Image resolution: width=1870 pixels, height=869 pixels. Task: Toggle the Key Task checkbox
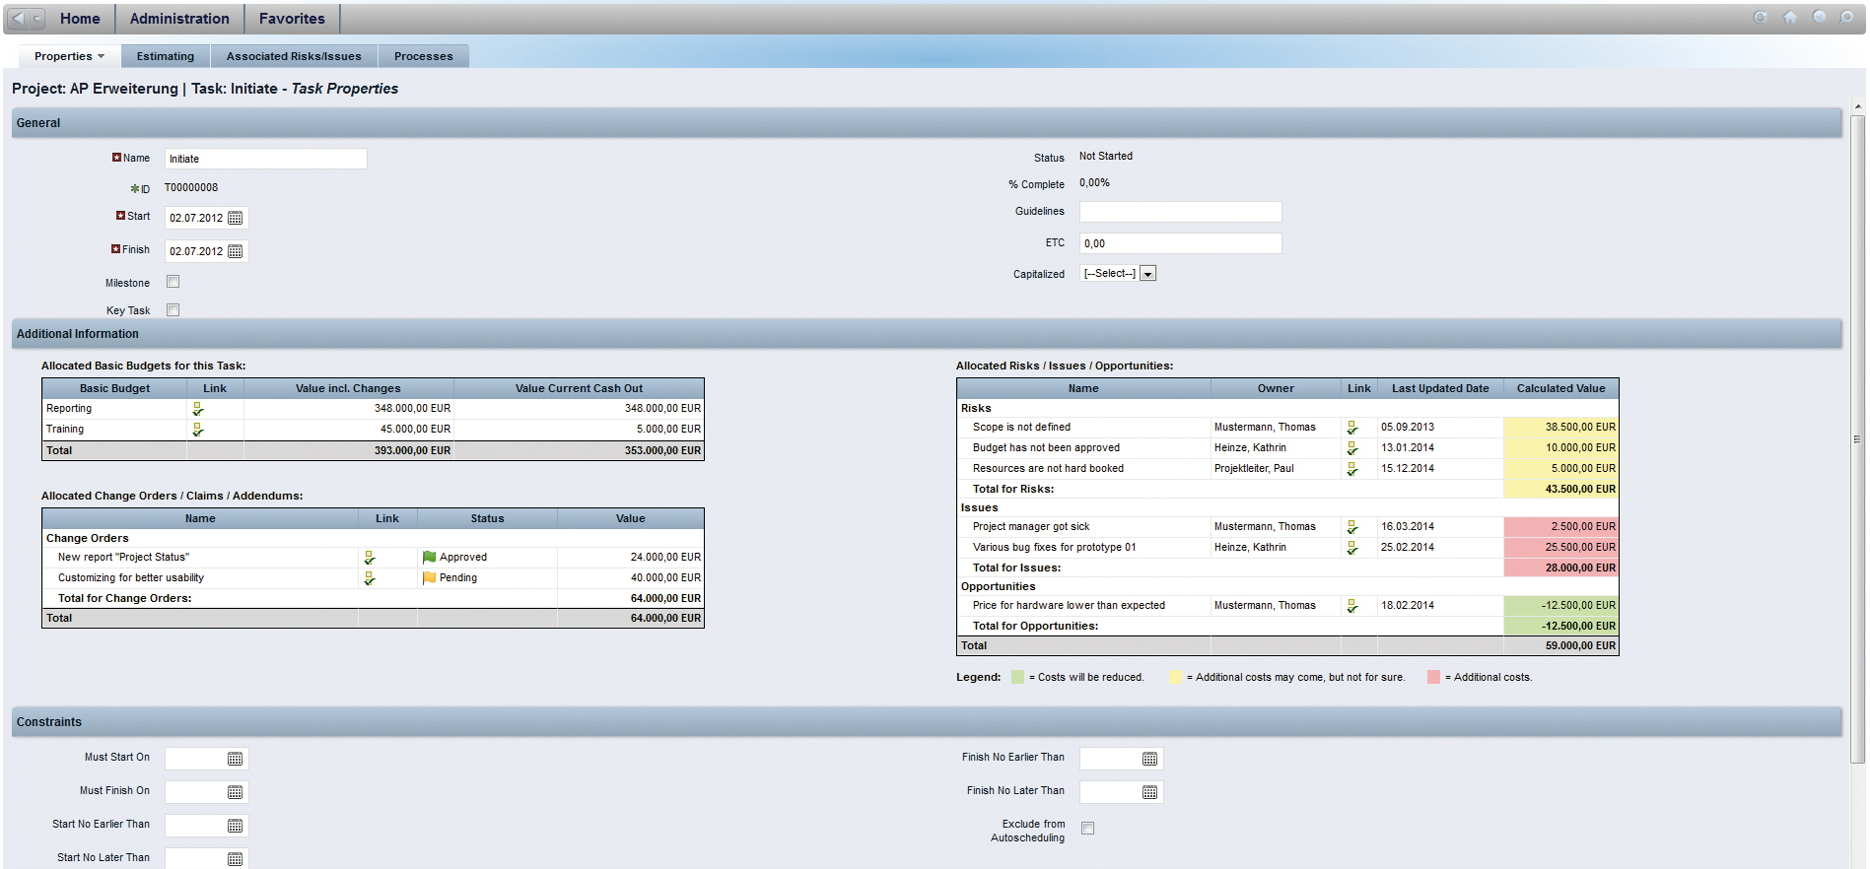point(173,310)
